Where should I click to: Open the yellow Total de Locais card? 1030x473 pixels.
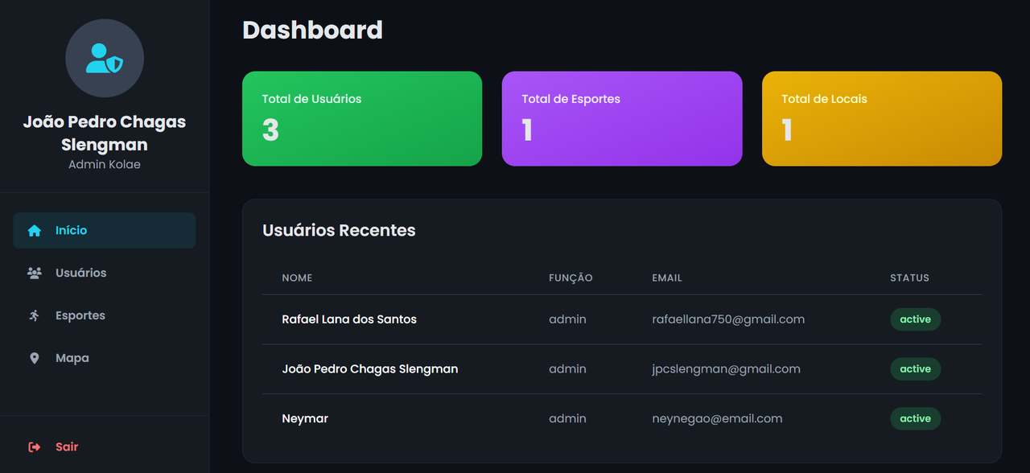(882, 119)
